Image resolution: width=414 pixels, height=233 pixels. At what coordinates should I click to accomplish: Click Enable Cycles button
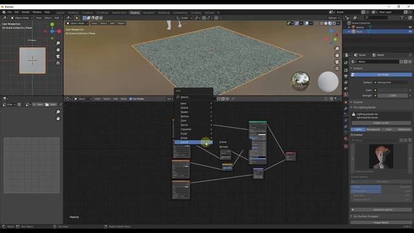381,123
